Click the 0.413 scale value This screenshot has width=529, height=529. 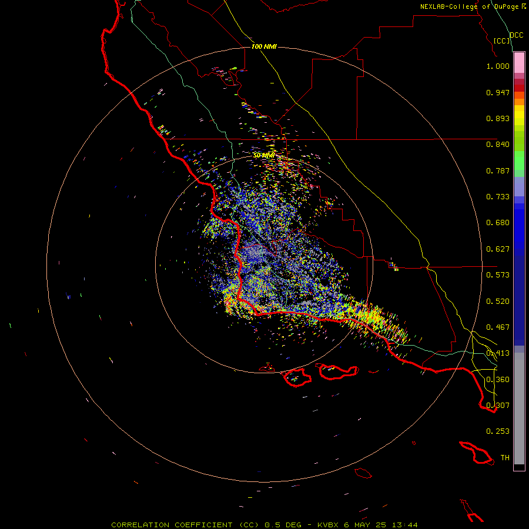pos(498,353)
